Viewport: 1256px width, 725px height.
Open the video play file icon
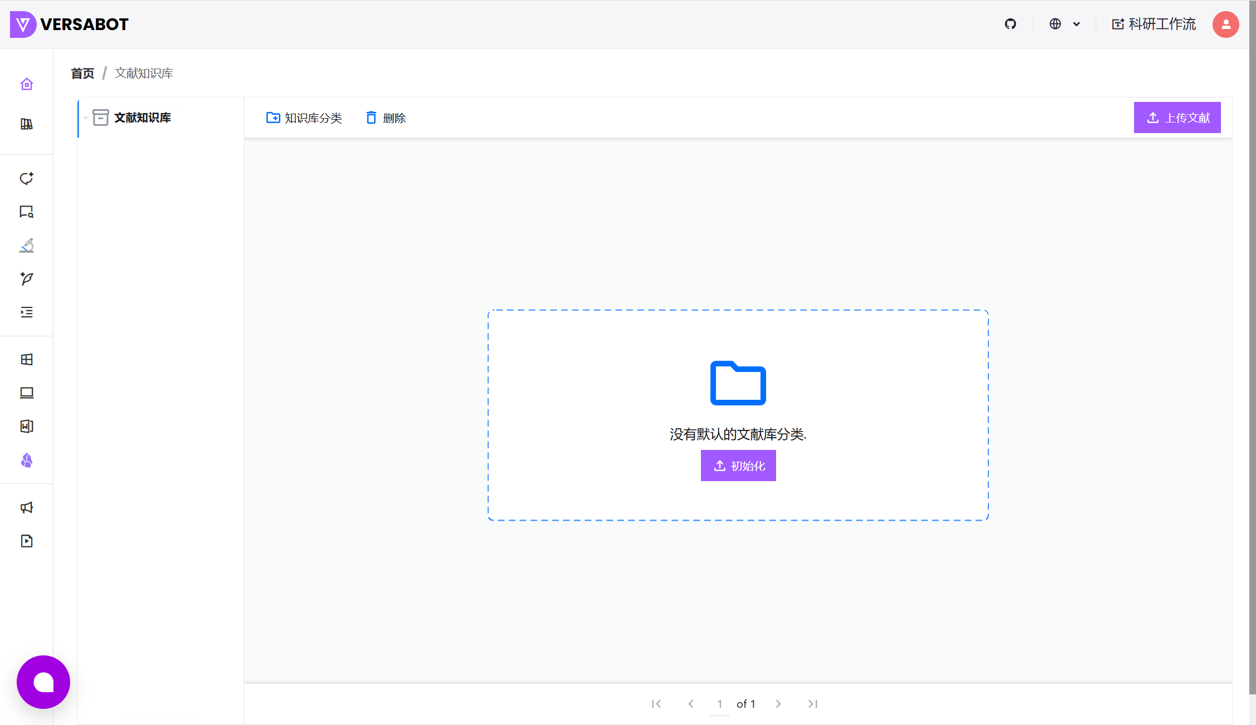coord(27,541)
